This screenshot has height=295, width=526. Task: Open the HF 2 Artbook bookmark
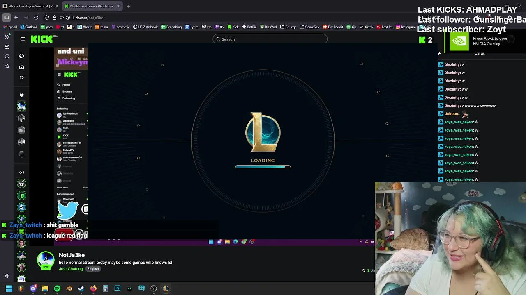tap(145, 27)
